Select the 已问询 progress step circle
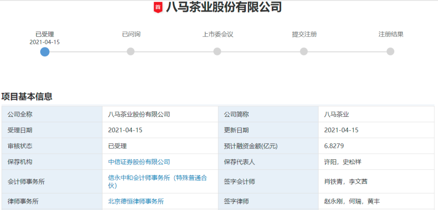Image resolution: width=438 pixels, height=210 pixels. pos(131,51)
